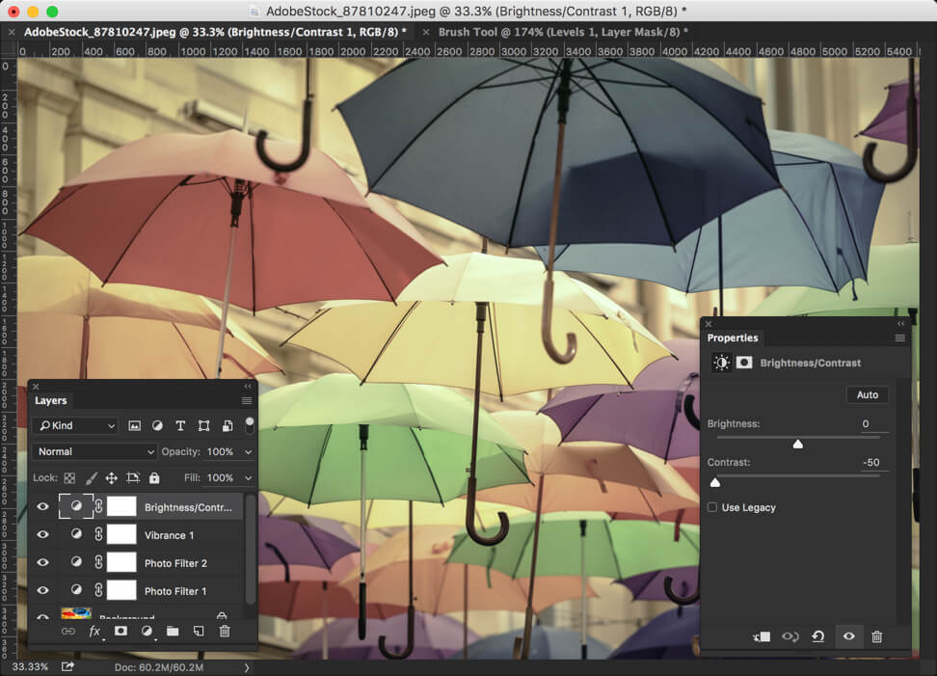
Task: Toggle layer filtering switch on/off
Action: 250,425
